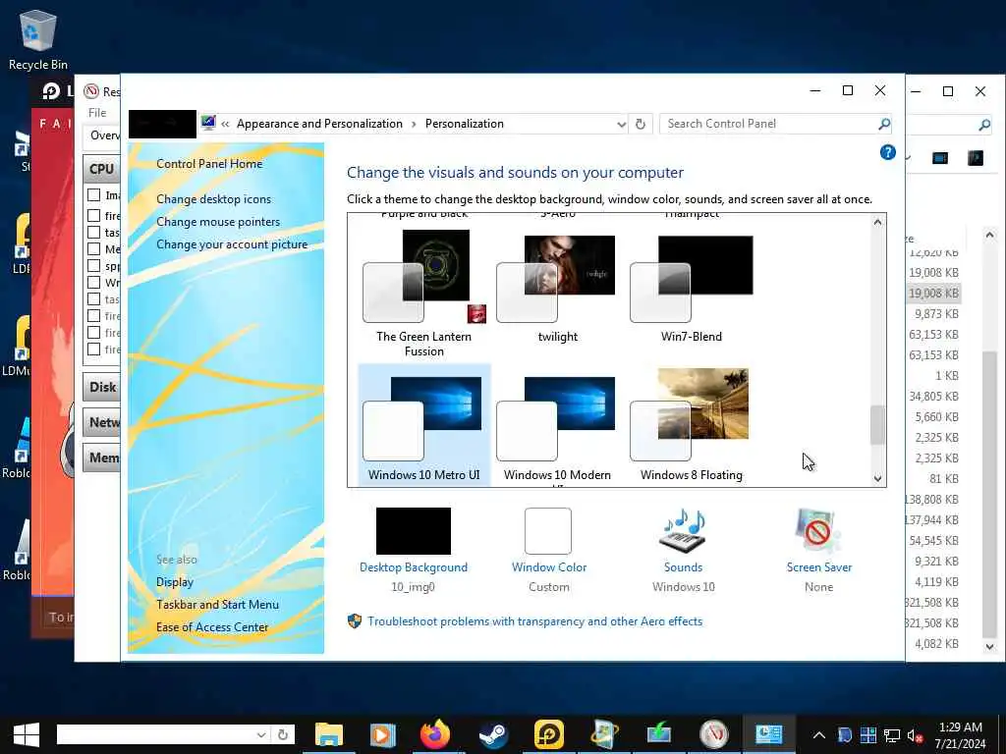Open the Window Color swatch
1006x754 pixels.
tap(548, 531)
